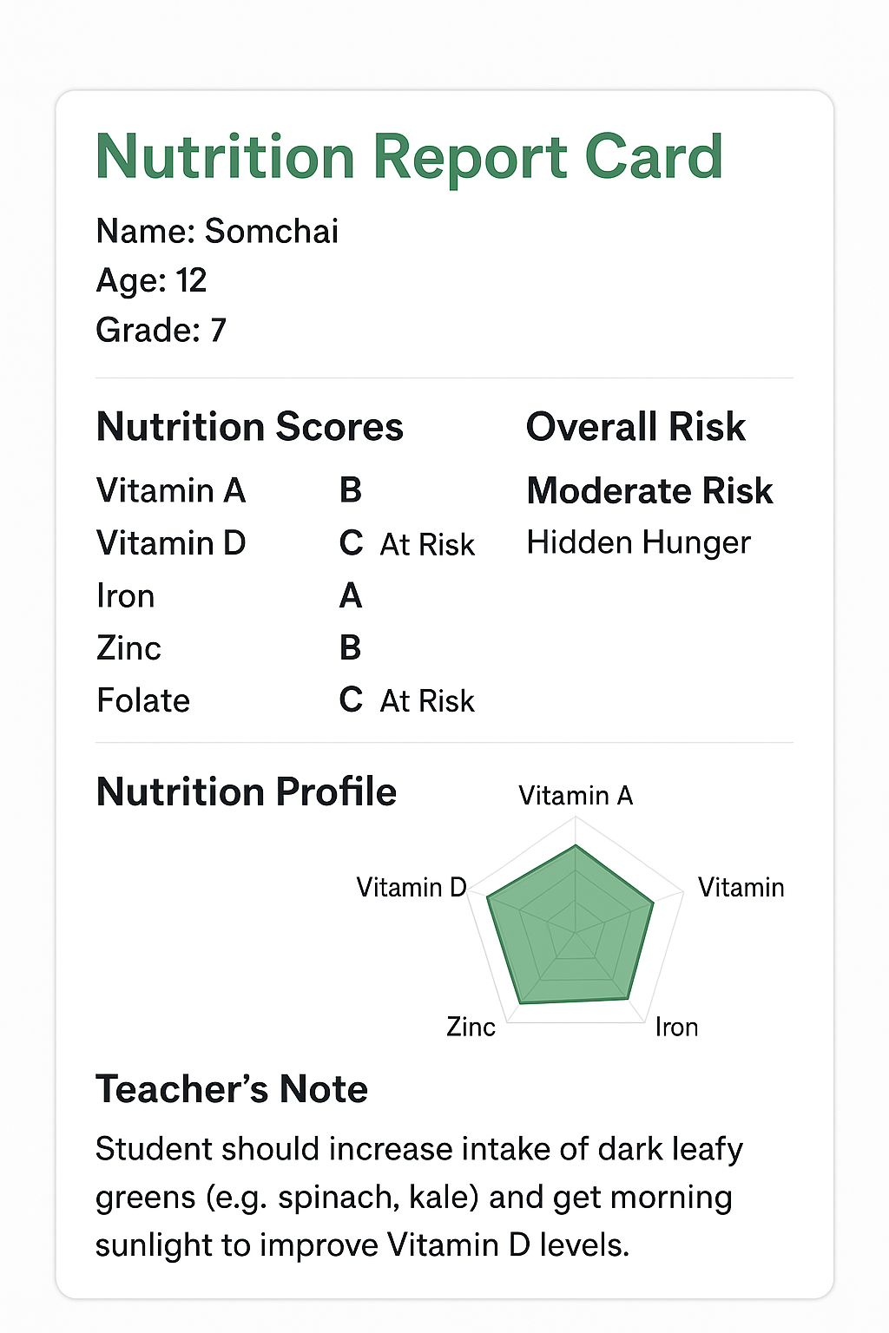Click the Iron radar axis label
The width and height of the screenshot is (889, 1333).
tap(676, 1027)
